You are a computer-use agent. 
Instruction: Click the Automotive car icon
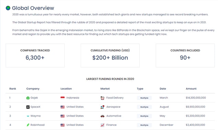click(x=102, y=116)
